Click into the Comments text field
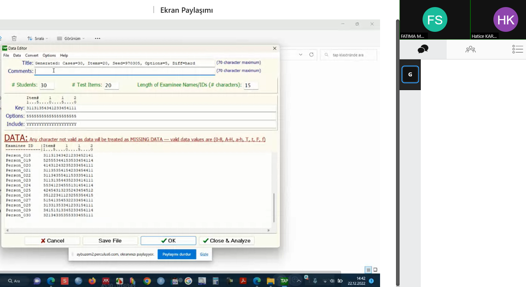Image resolution: width=526 pixels, height=287 pixels. pyautogui.click(x=125, y=71)
